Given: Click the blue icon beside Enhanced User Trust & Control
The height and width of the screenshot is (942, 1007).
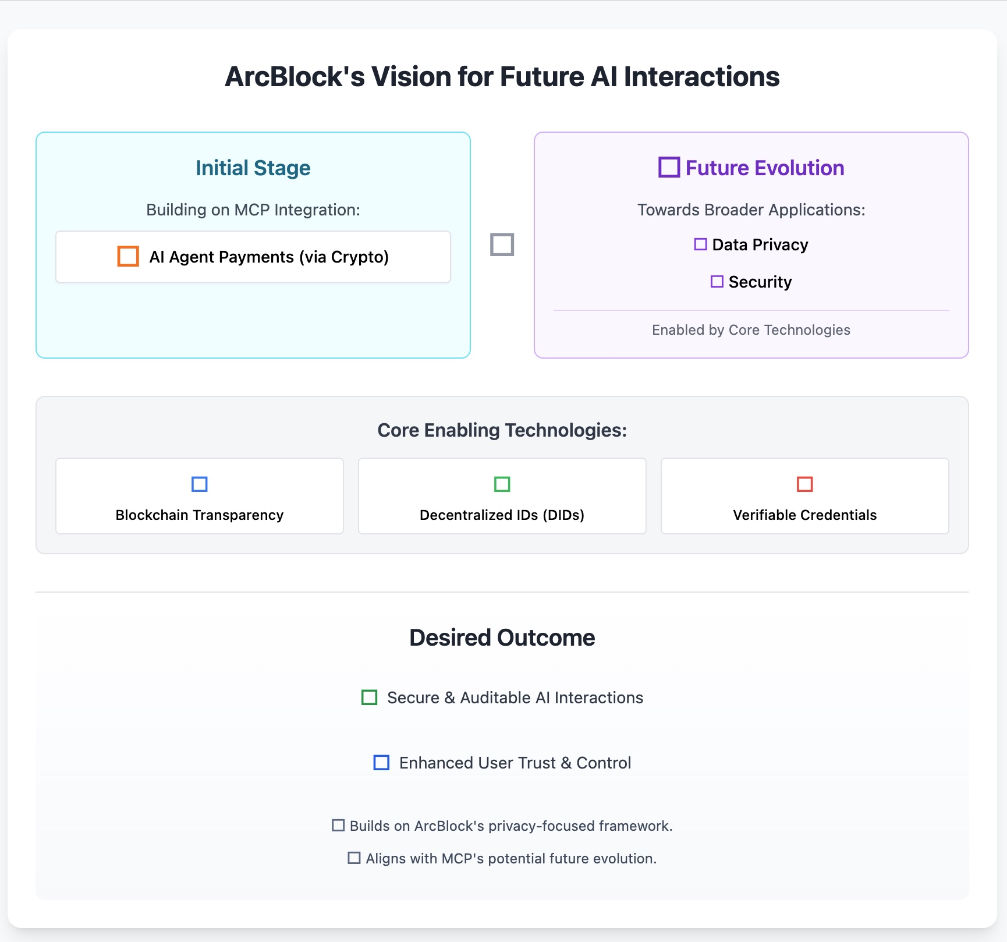Looking at the screenshot, I should pyautogui.click(x=381, y=763).
